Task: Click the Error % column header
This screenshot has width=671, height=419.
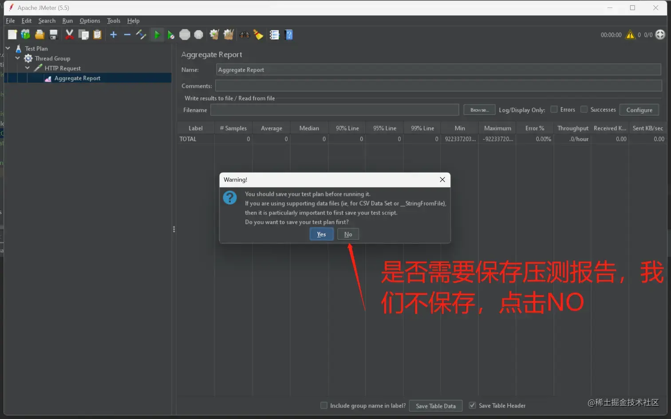Action: (535, 128)
